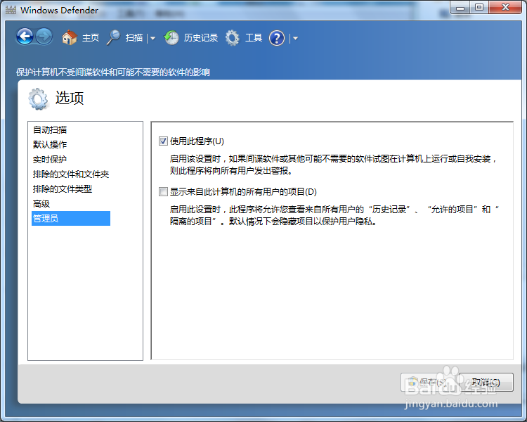
Task: Select 管理员 in options list
Action: [71, 219]
